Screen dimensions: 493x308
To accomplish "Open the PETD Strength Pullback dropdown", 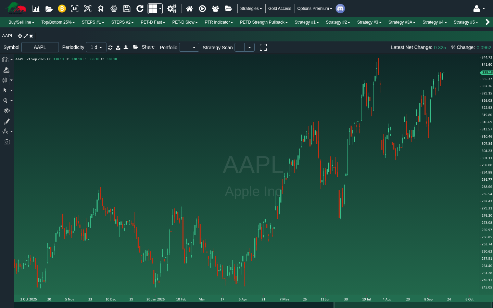I will 264,22.
